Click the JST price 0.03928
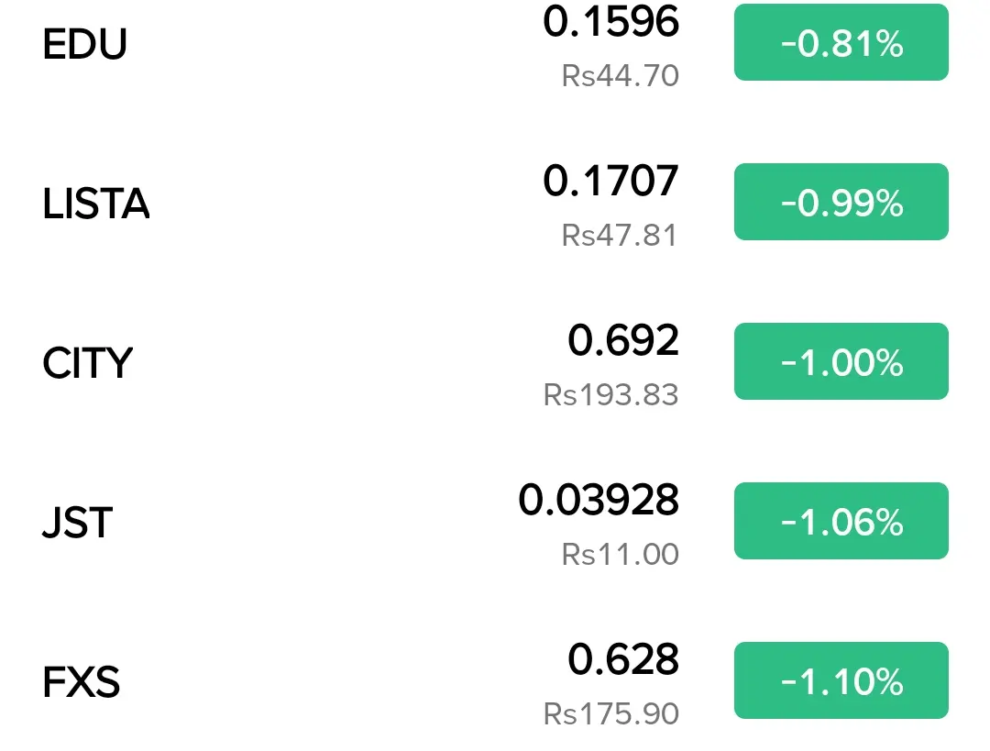 (599, 500)
